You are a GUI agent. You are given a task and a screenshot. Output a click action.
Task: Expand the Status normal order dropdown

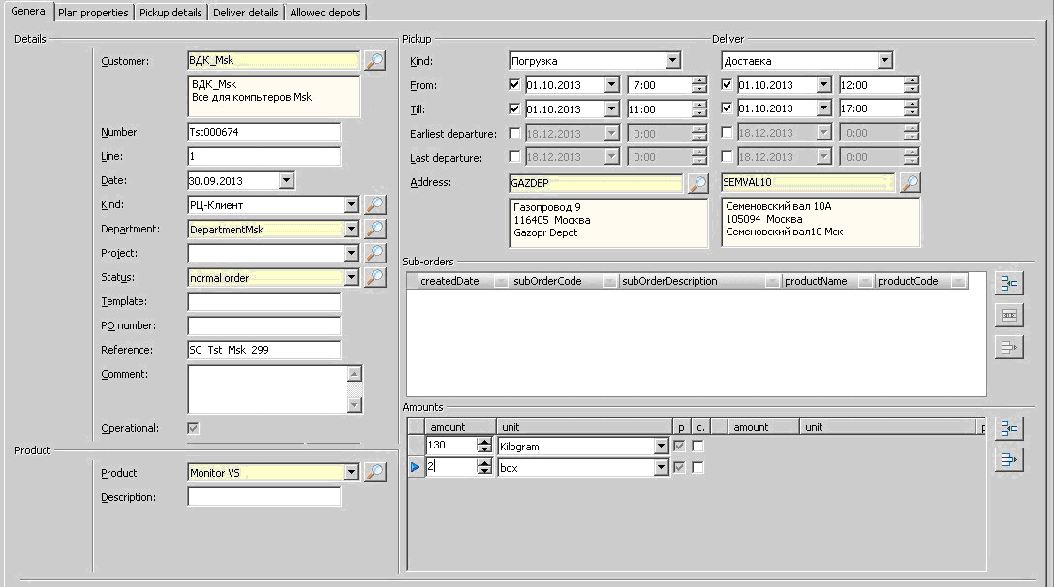tap(351, 277)
